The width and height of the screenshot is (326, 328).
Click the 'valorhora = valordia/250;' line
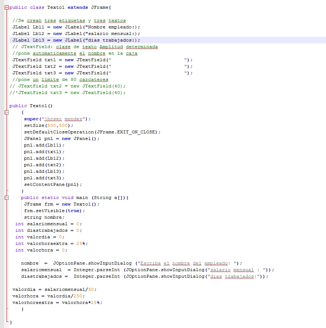click(x=49, y=296)
